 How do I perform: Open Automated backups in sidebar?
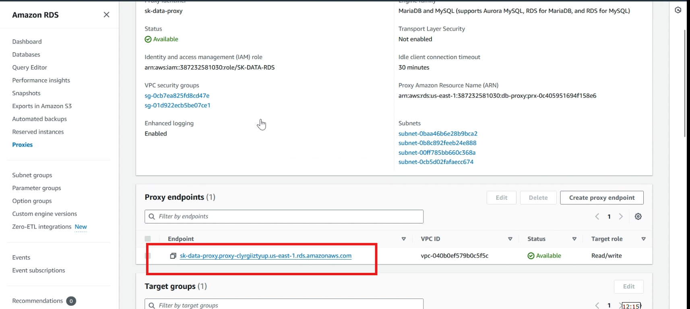pyautogui.click(x=39, y=119)
